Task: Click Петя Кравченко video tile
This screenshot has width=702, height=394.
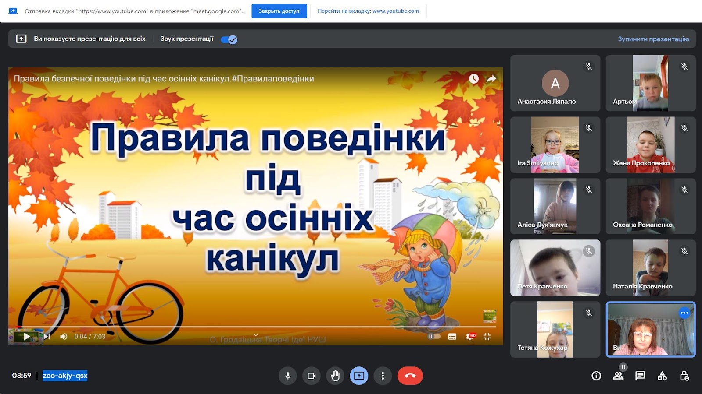Action: (555, 268)
